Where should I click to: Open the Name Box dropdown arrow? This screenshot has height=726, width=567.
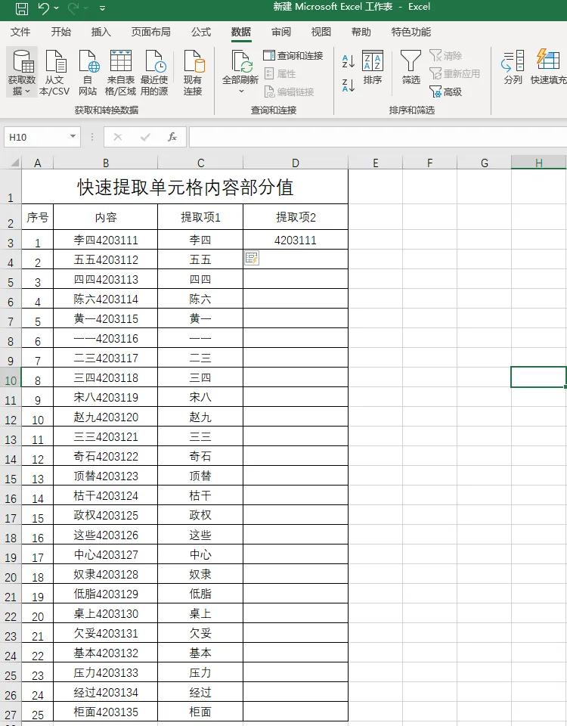coord(73,137)
